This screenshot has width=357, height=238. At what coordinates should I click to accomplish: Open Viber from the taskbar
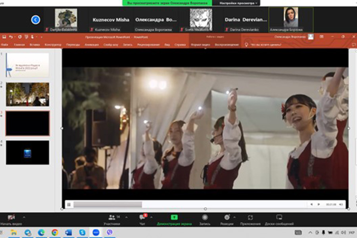pos(109,232)
